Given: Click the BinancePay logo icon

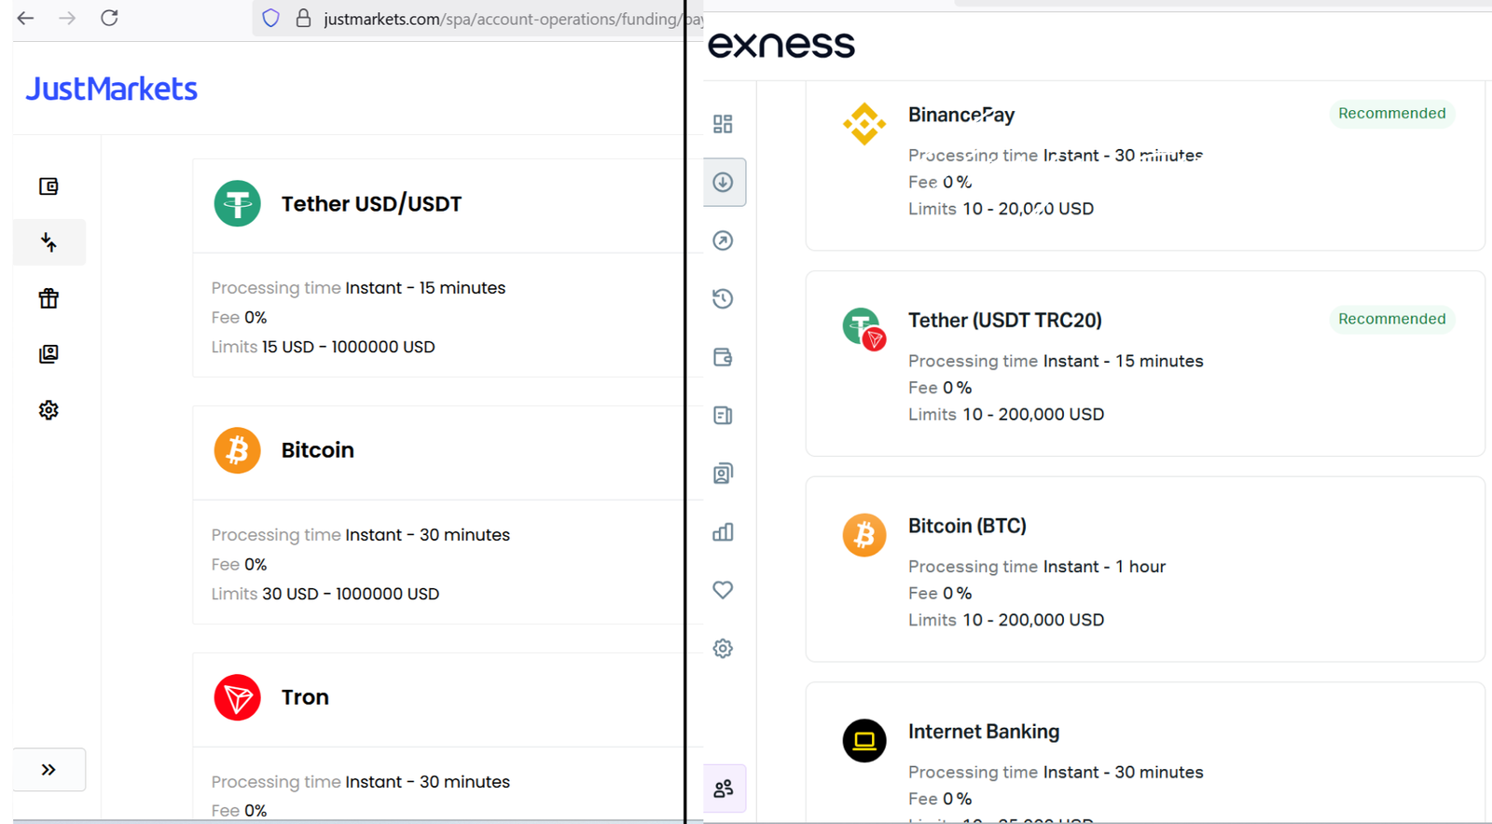Looking at the screenshot, I should (x=864, y=124).
